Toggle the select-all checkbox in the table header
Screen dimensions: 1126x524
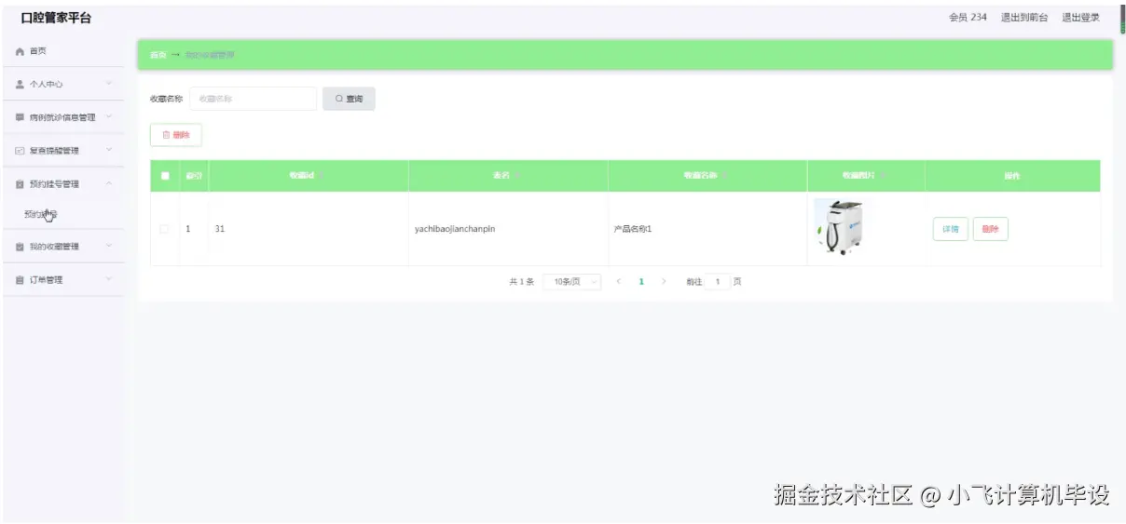pos(165,175)
